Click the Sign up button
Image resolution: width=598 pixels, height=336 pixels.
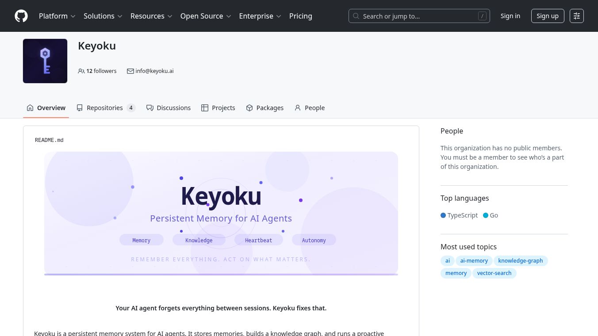point(548,16)
